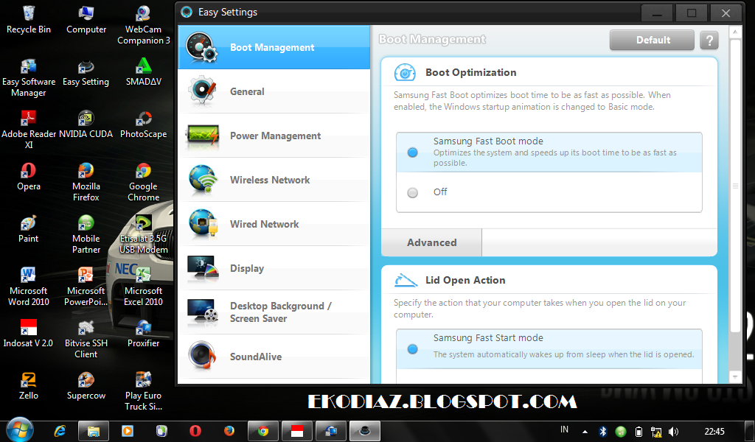Select the Recycle Bin desktop icon

tap(29, 20)
